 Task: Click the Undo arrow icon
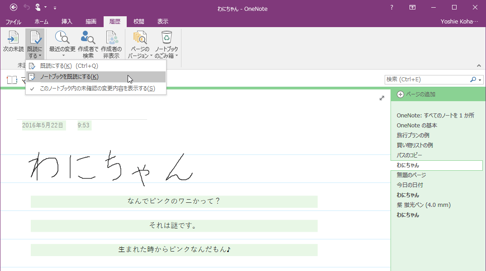[x=27, y=7]
